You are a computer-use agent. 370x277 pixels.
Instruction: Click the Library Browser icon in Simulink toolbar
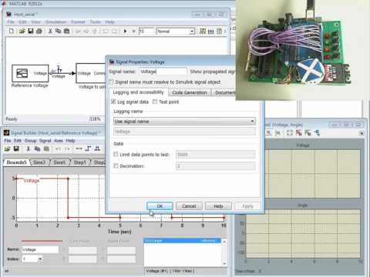point(203,32)
